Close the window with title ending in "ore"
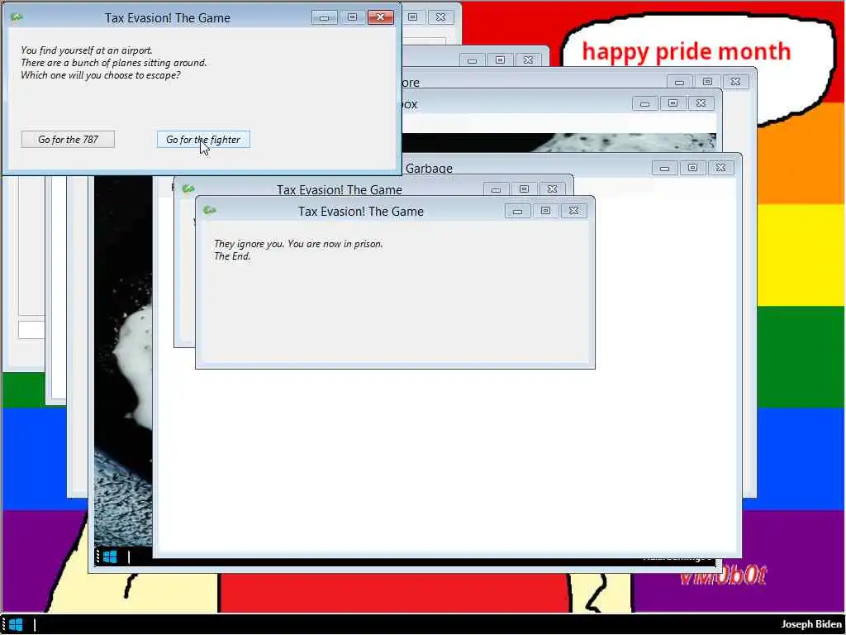846x635 pixels. (735, 82)
